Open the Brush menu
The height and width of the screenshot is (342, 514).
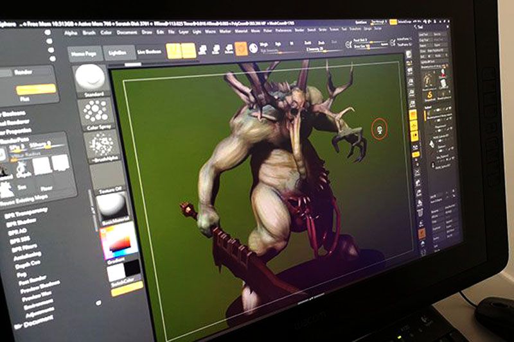[89, 33]
